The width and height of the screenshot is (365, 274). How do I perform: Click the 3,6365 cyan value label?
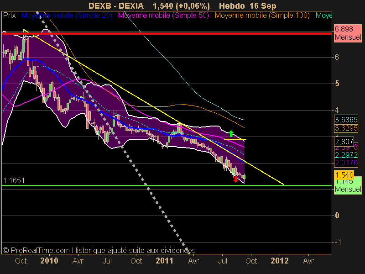[x=346, y=120]
